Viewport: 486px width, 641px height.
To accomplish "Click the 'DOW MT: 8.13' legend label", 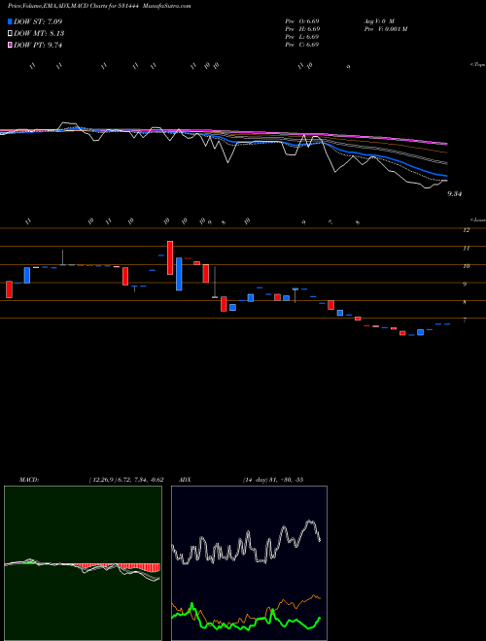I will click(39, 34).
